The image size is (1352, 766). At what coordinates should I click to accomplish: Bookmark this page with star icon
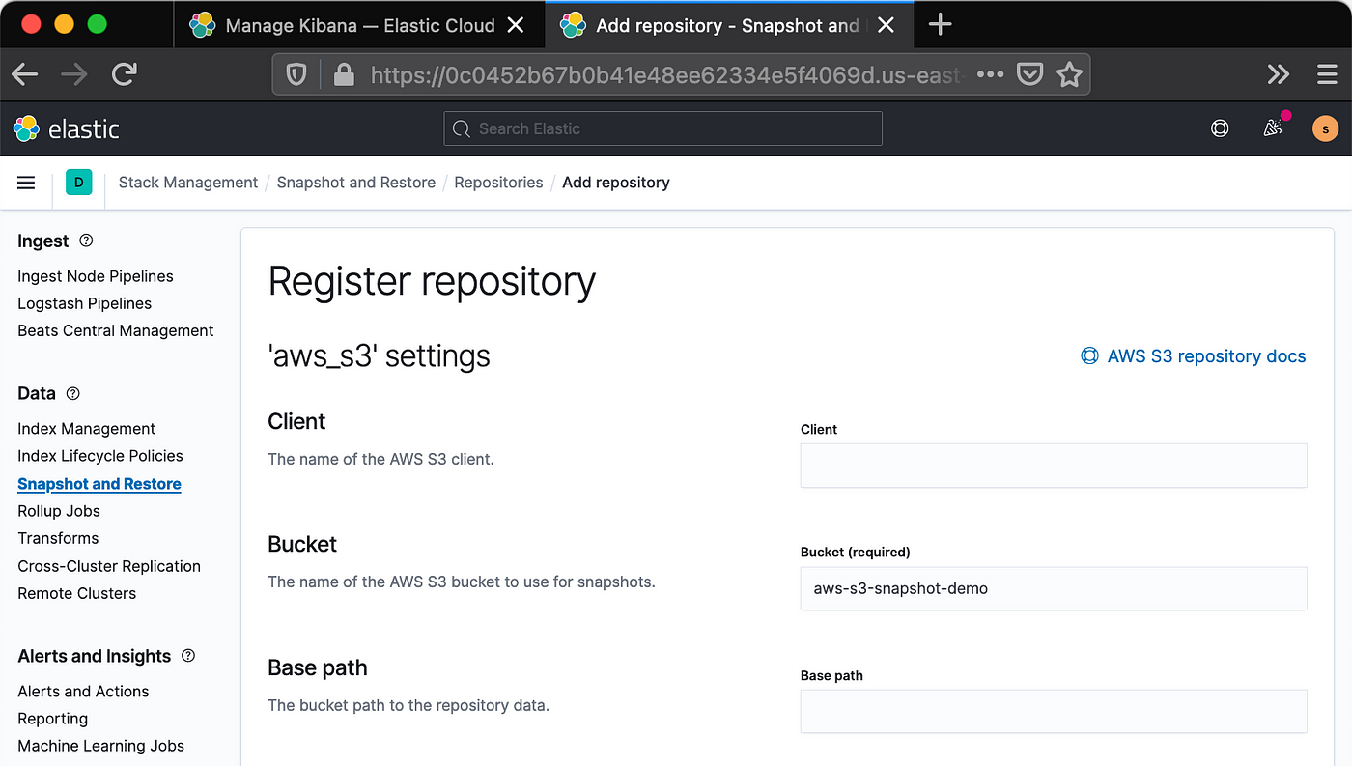click(x=1069, y=74)
